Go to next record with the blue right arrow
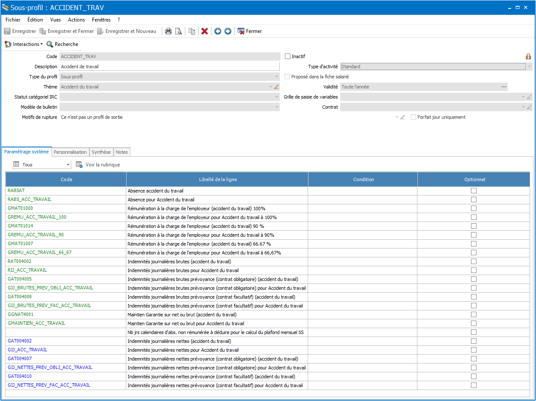Viewport: 536px width, 401px height. click(228, 31)
